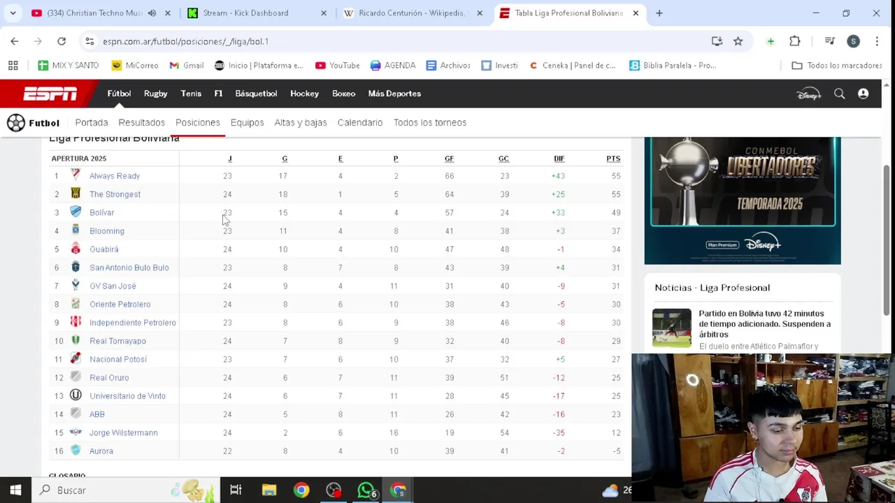Open Blooming team link

[107, 231]
